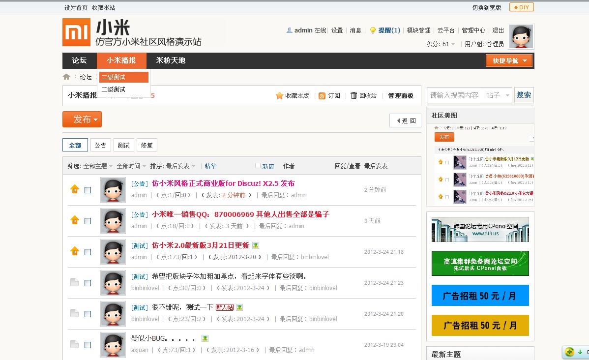The width and height of the screenshot is (589, 360).
Task: Click the 新人帖 badge on 很不错呢 thread
Action: pos(225,307)
